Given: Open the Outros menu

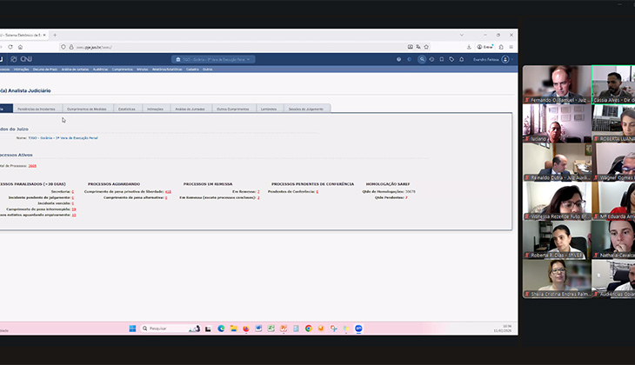Looking at the screenshot, I should 207,70.
